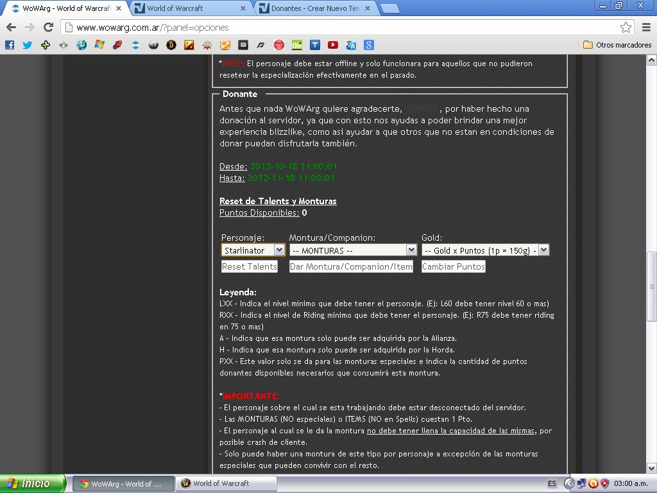Click the underlined 'no debe tener llena' text
Image resolution: width=657 pixels, height=493 pixels.
(x=403, y=431)
